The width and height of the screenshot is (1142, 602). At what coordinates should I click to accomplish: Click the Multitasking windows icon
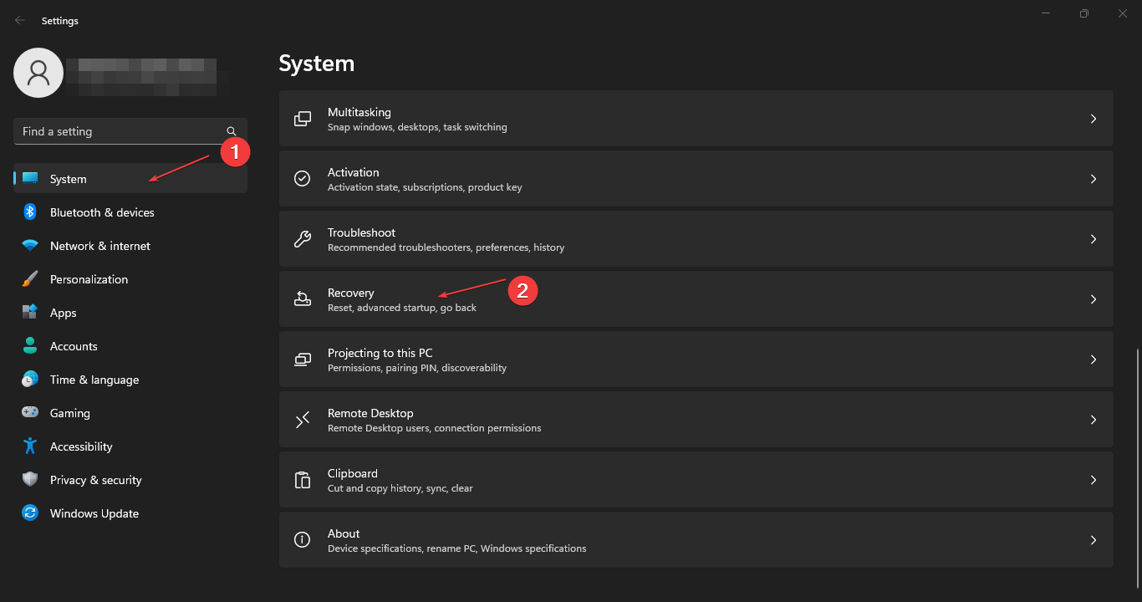tap(303, 119)
